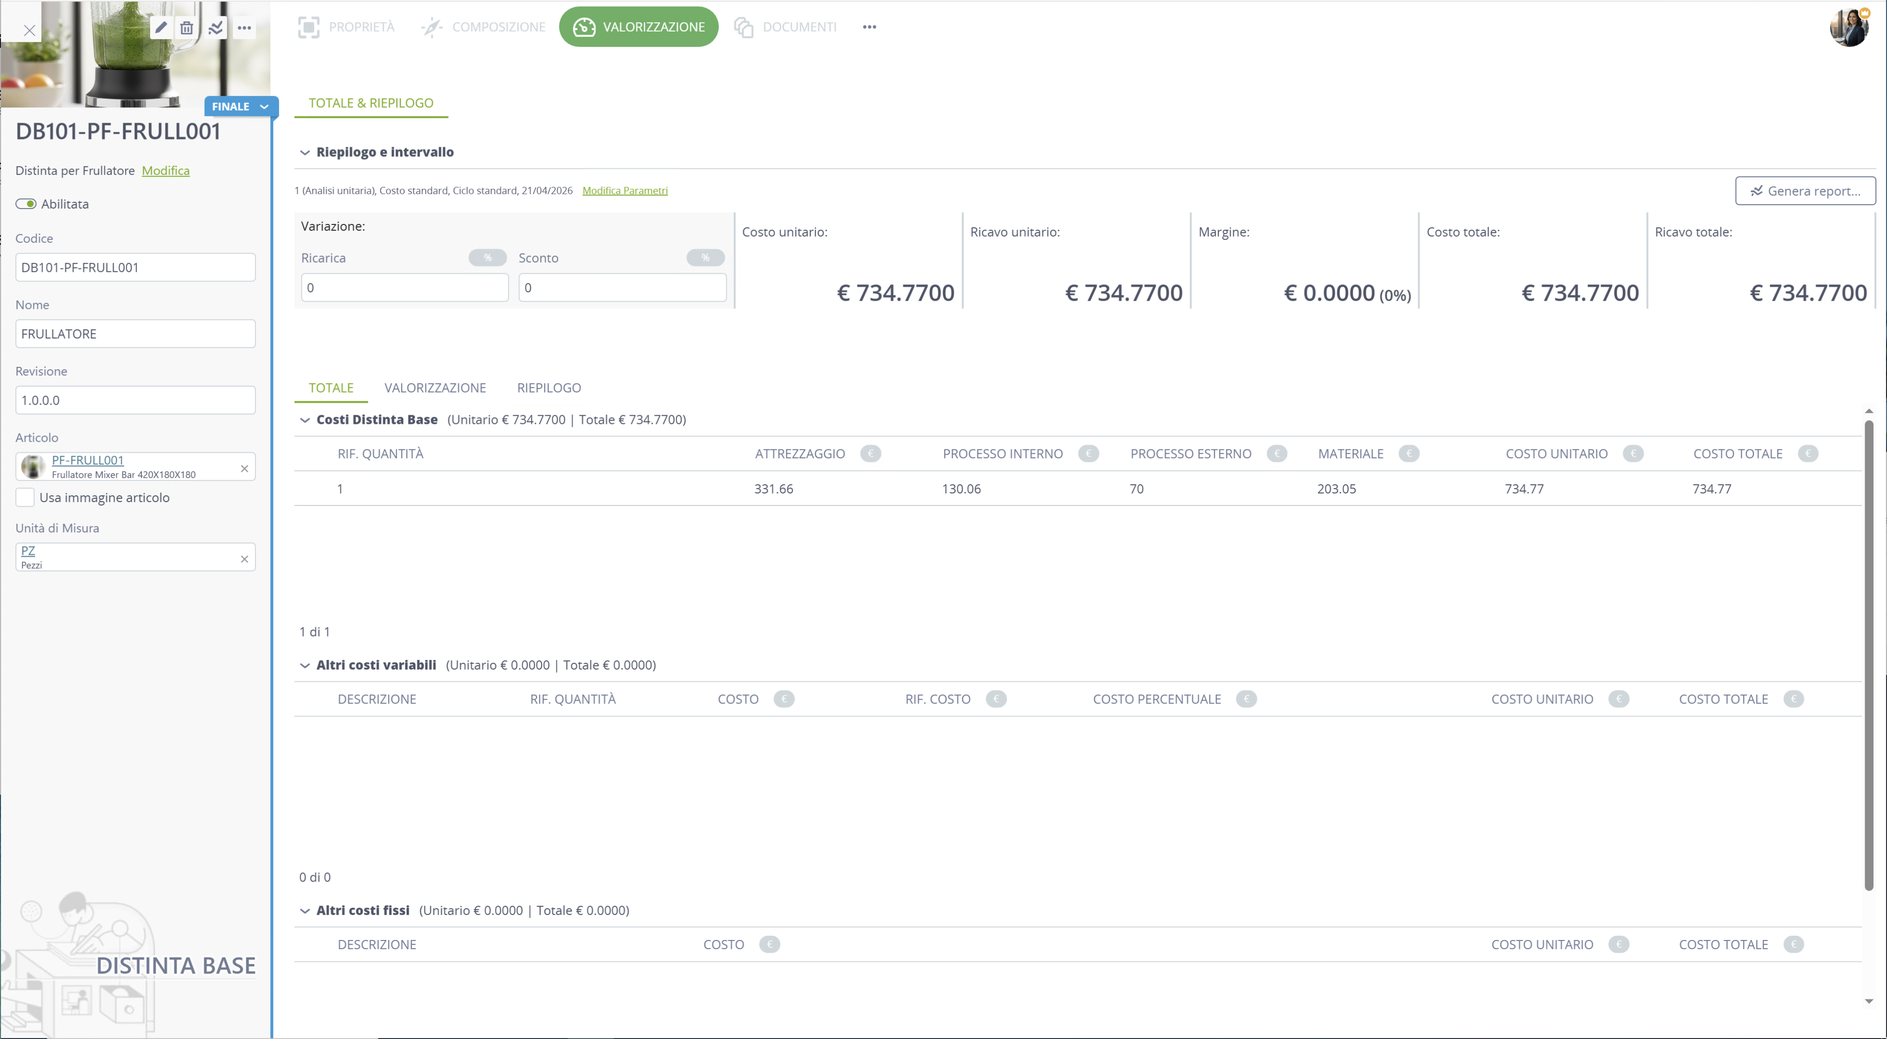
Task: Collapse the Costi Distinta Base section
Action: [305, 421]
